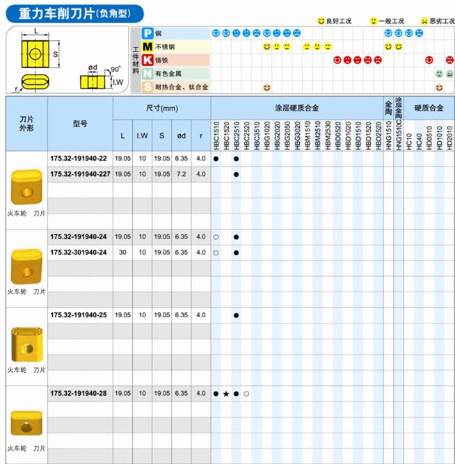This screenshot has width=455, height=464.
Task: Click model number 175.32-191940-227
Action: 80,174
